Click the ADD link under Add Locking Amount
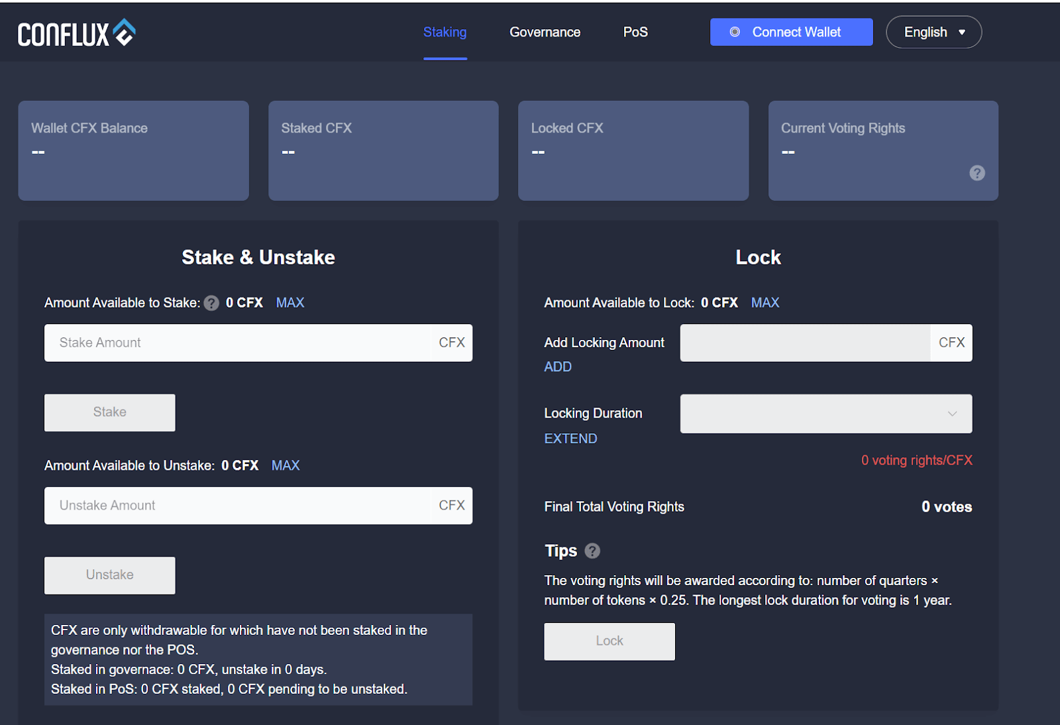This screenshot has width=1060, height=725. 558,367
